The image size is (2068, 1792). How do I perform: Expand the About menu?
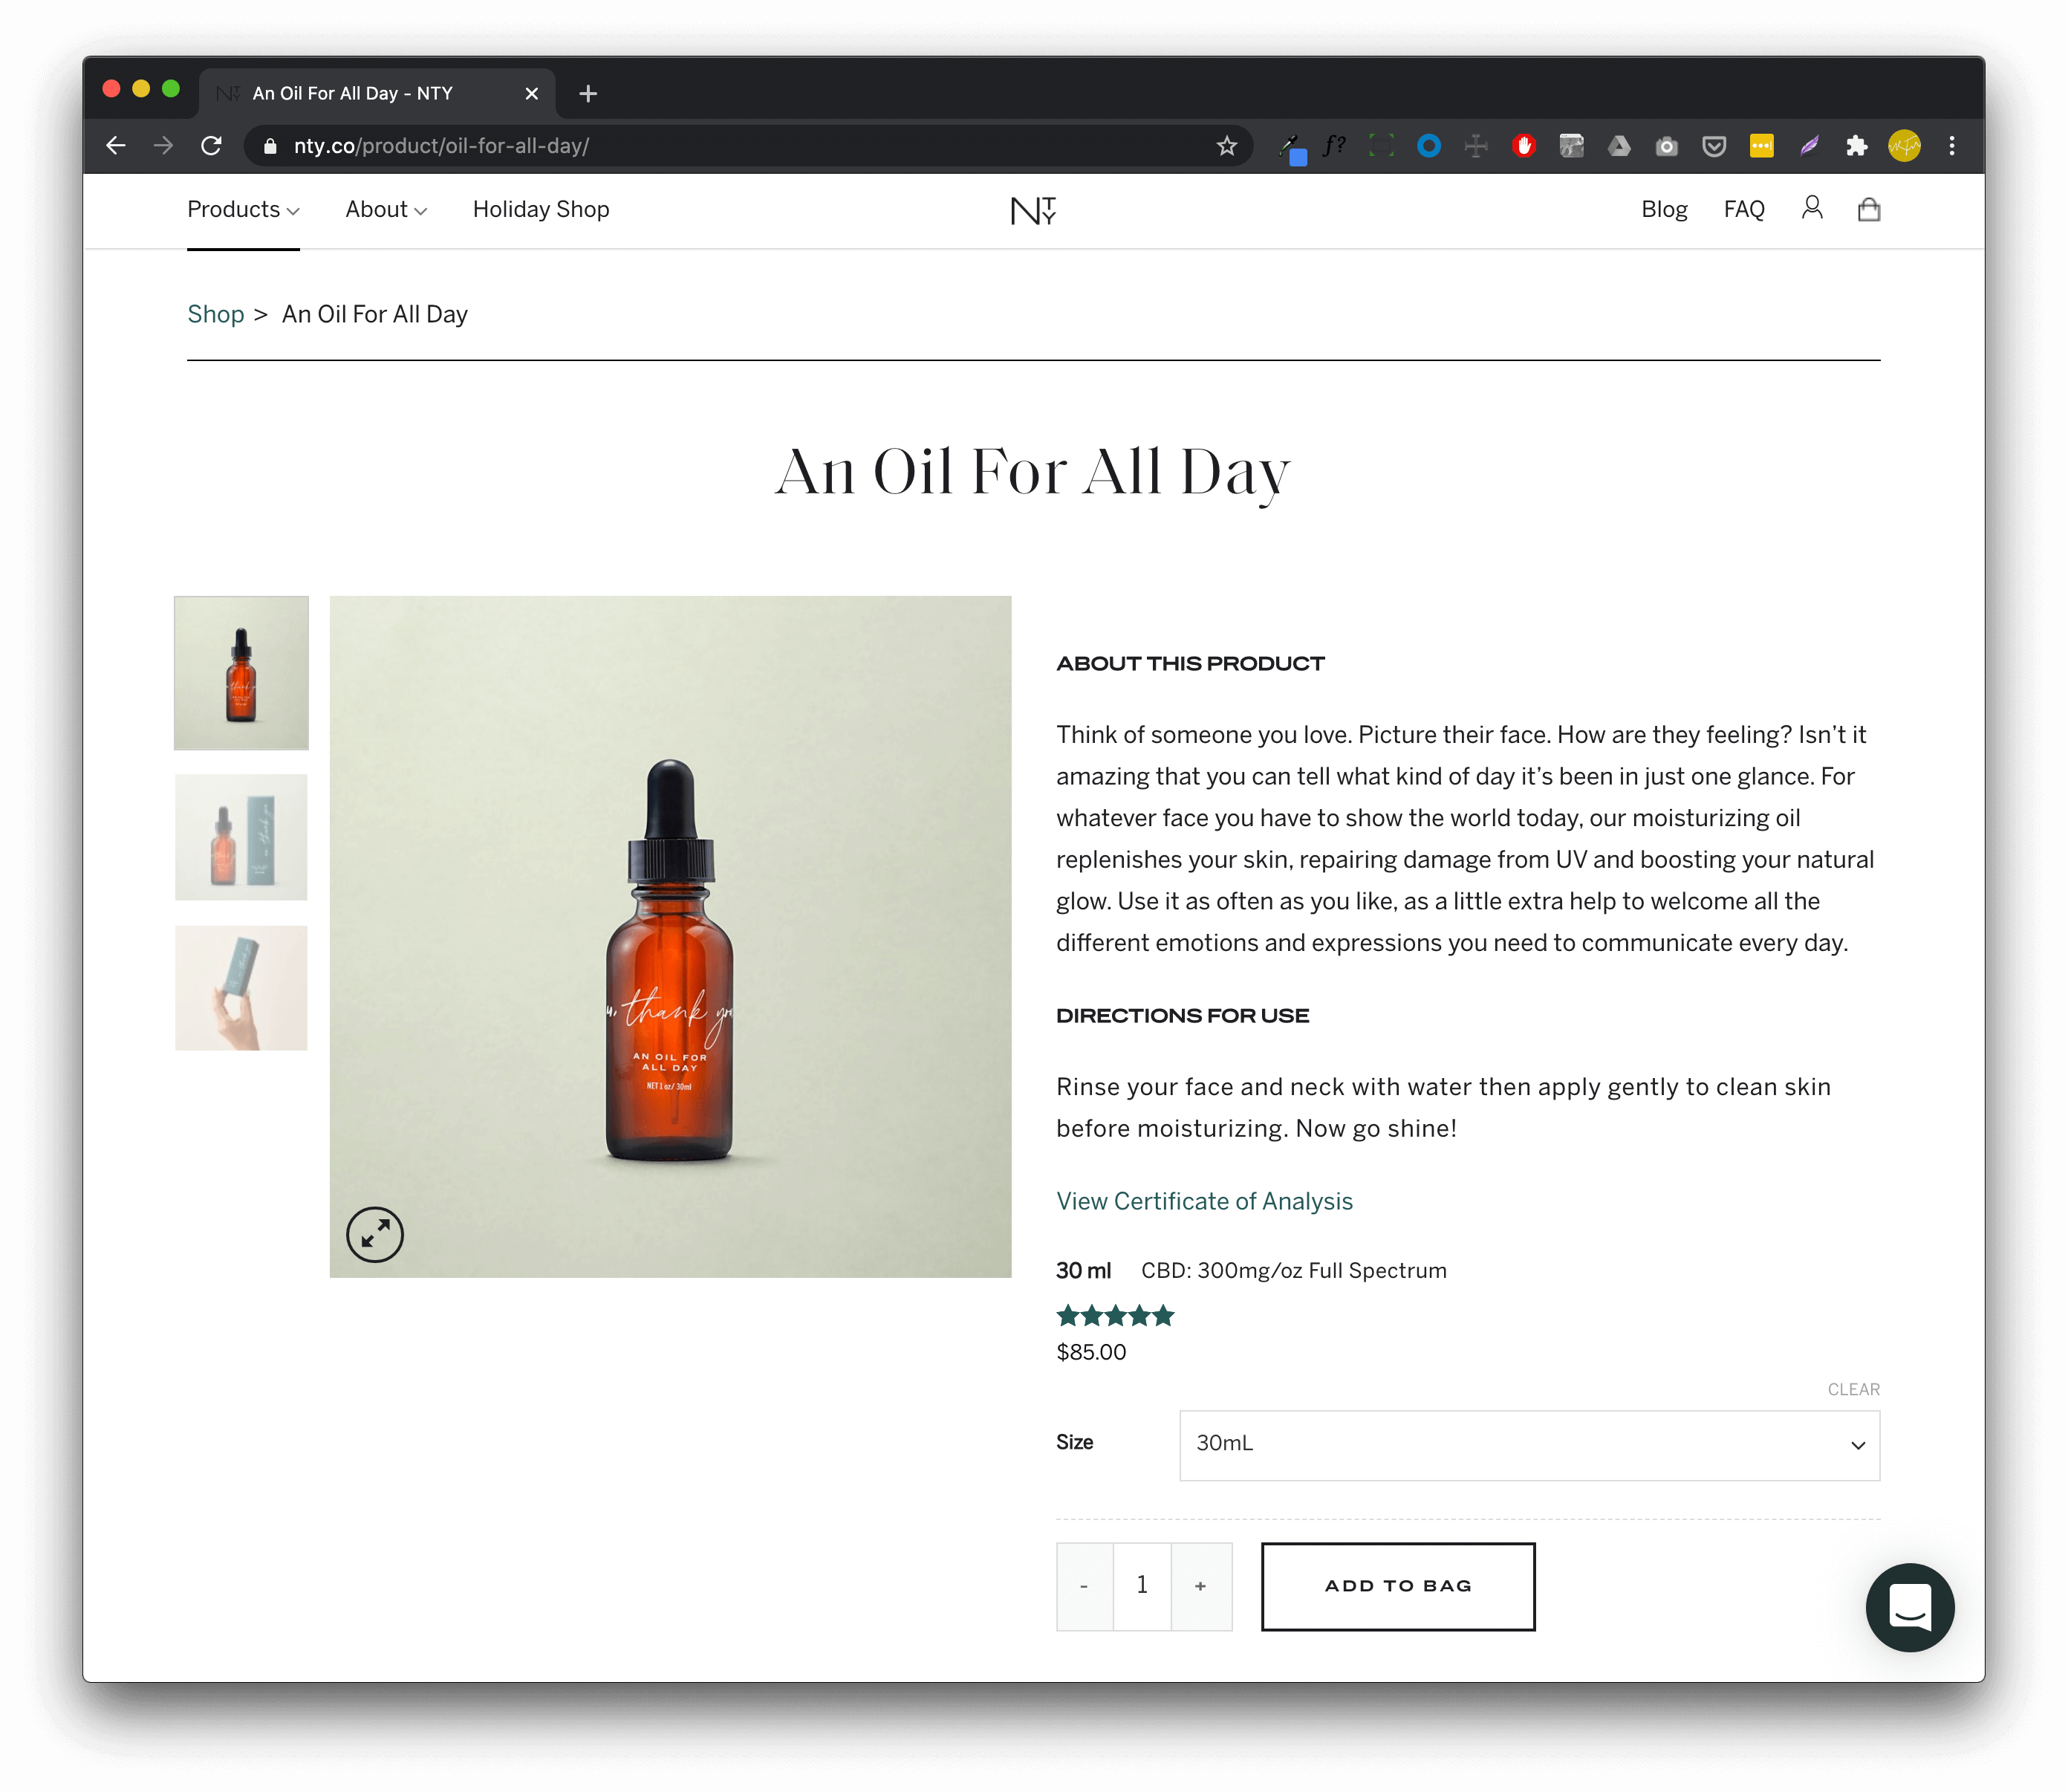point(386,209)
